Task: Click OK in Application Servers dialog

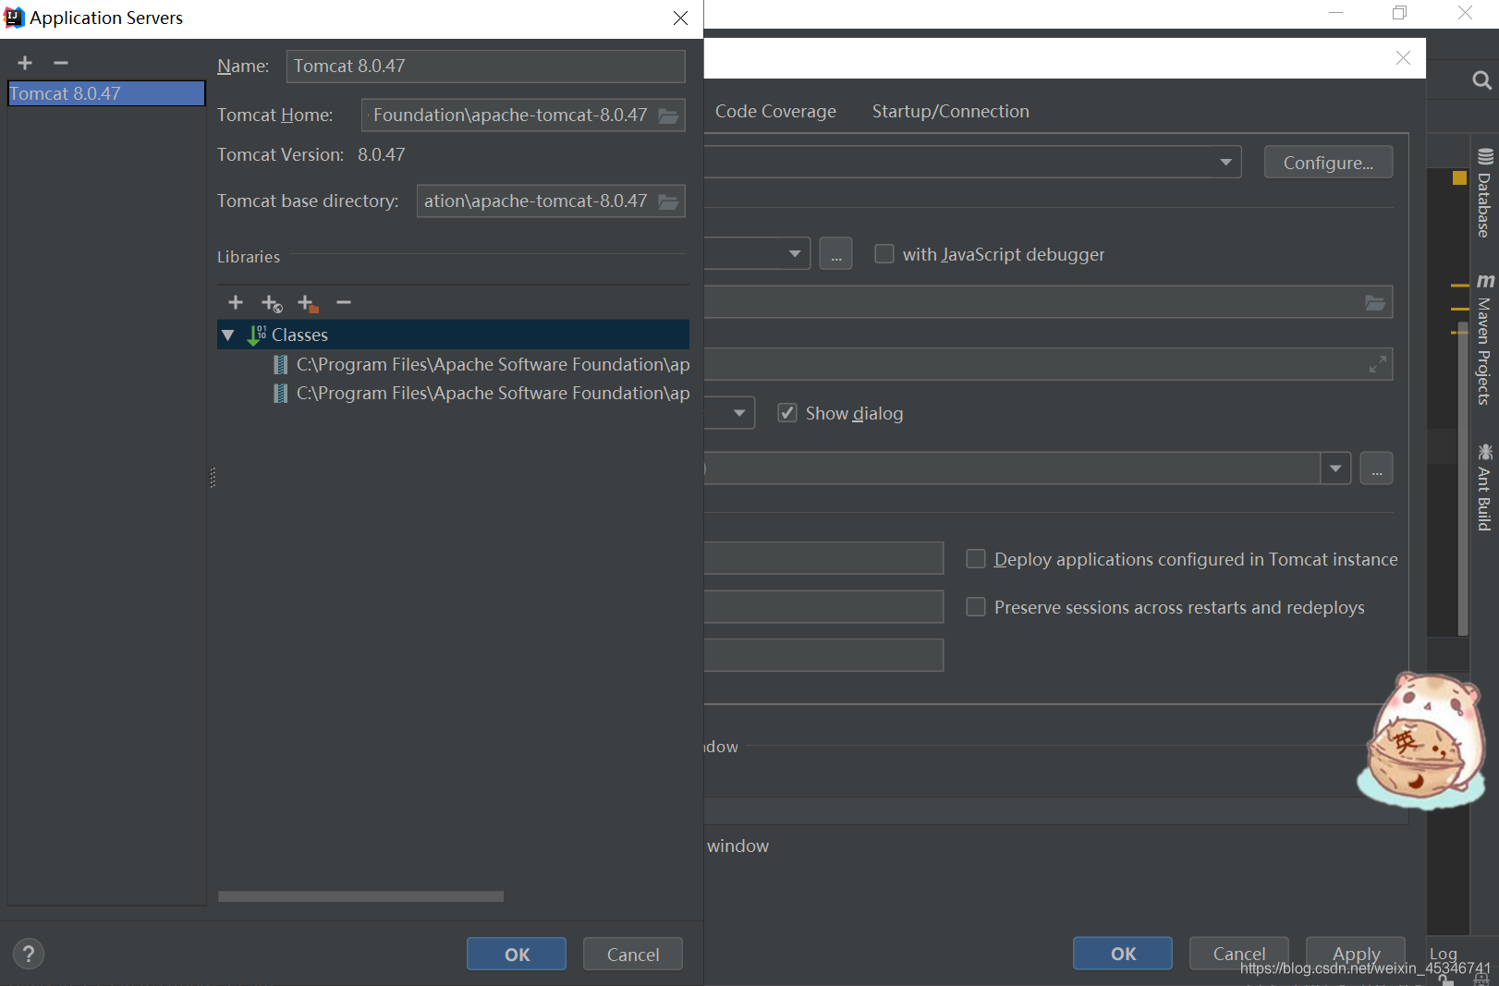Action: pyautogui.click(x=517, y=954)
